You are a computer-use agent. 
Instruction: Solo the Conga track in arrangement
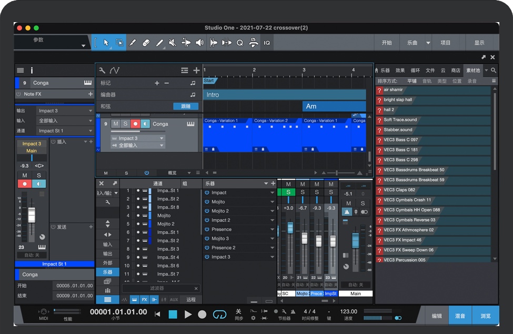click(125, 124)
